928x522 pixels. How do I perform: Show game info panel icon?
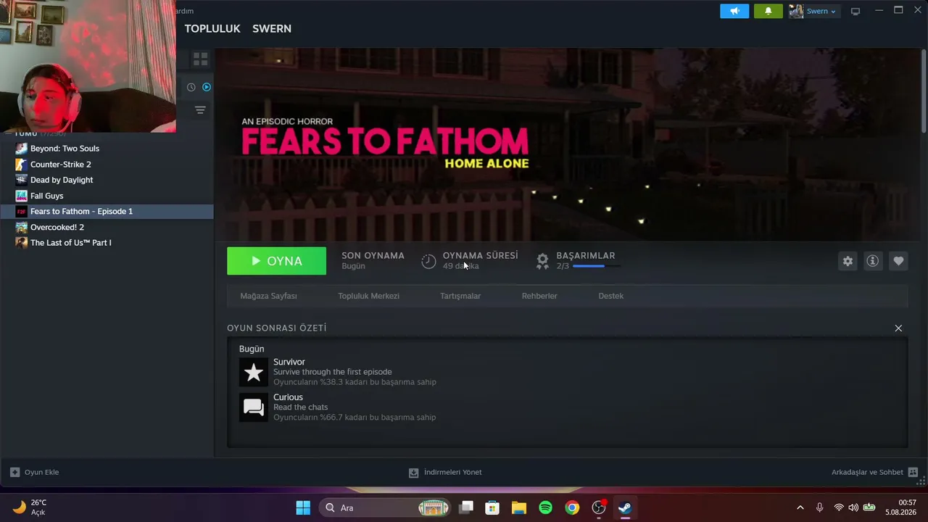(873, 261)
